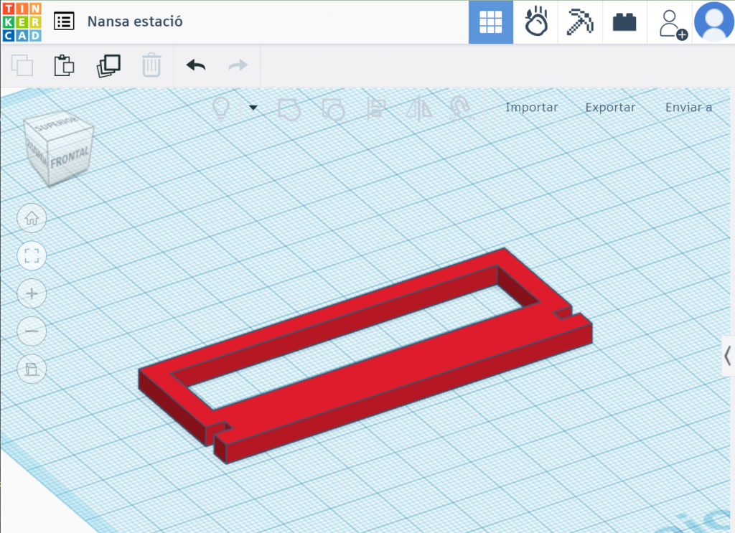Click Importar
Image resolution: width=735 pixels, height=533 pixels.
click(x=531, y=108)
